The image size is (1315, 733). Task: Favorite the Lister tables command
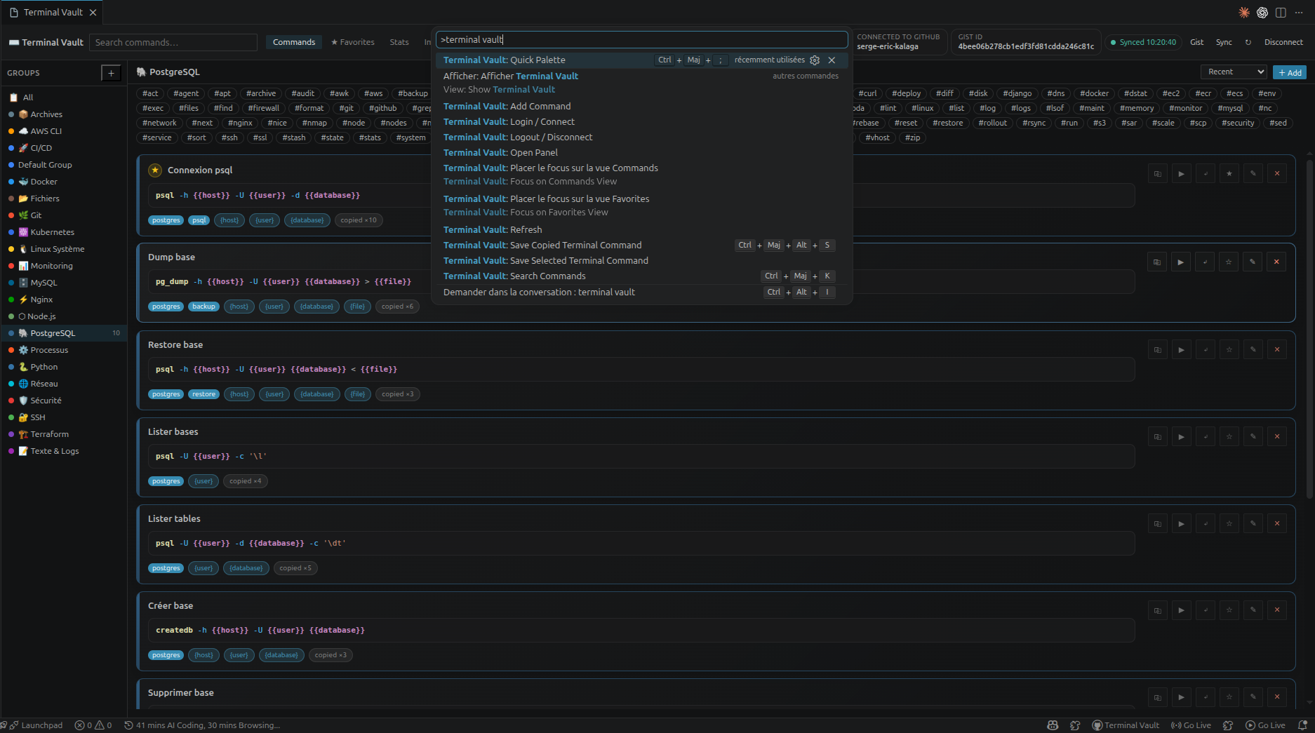1229,523
